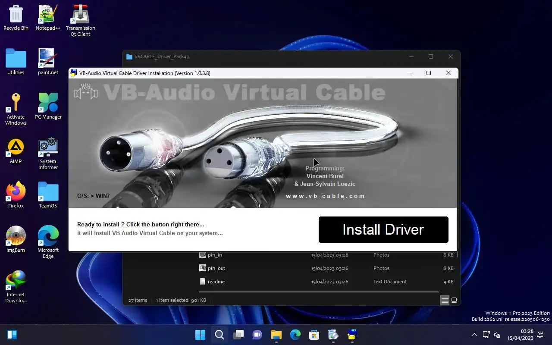Launch ImgBurn from the desktop
This screenshot has width=552, height=345.
[x=16, y=240]
